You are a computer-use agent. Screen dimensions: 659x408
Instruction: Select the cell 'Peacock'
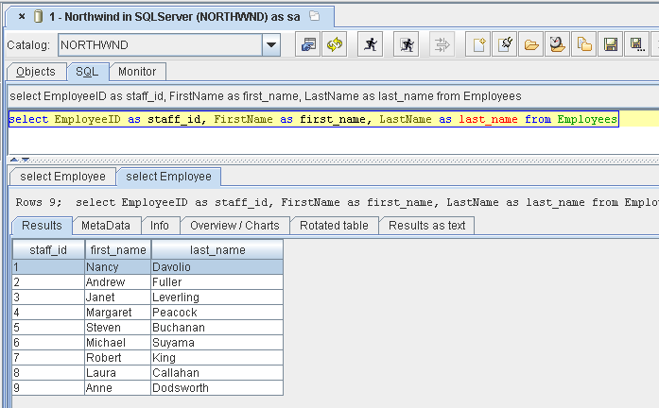click(217, 313)
